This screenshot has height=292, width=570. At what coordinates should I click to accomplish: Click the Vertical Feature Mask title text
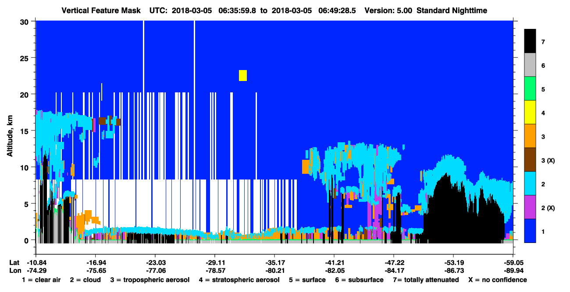(102, 10)
